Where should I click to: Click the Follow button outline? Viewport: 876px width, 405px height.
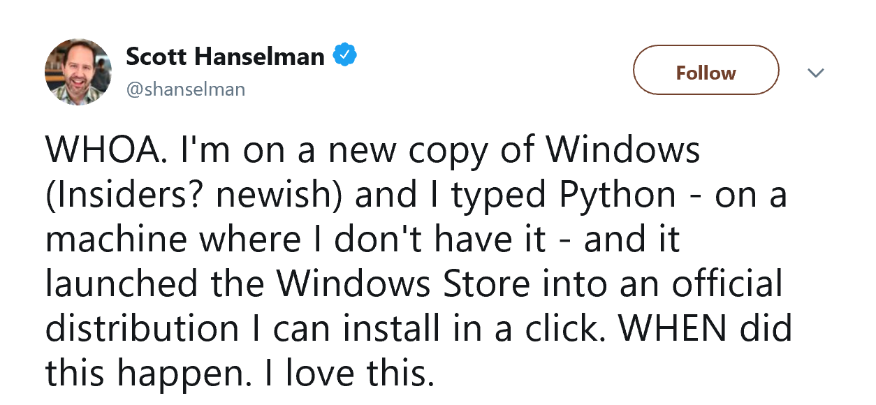(706, 70)
